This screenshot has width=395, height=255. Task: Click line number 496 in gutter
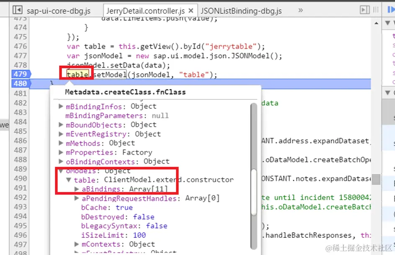pyautogui.click(x=21, y=235)
